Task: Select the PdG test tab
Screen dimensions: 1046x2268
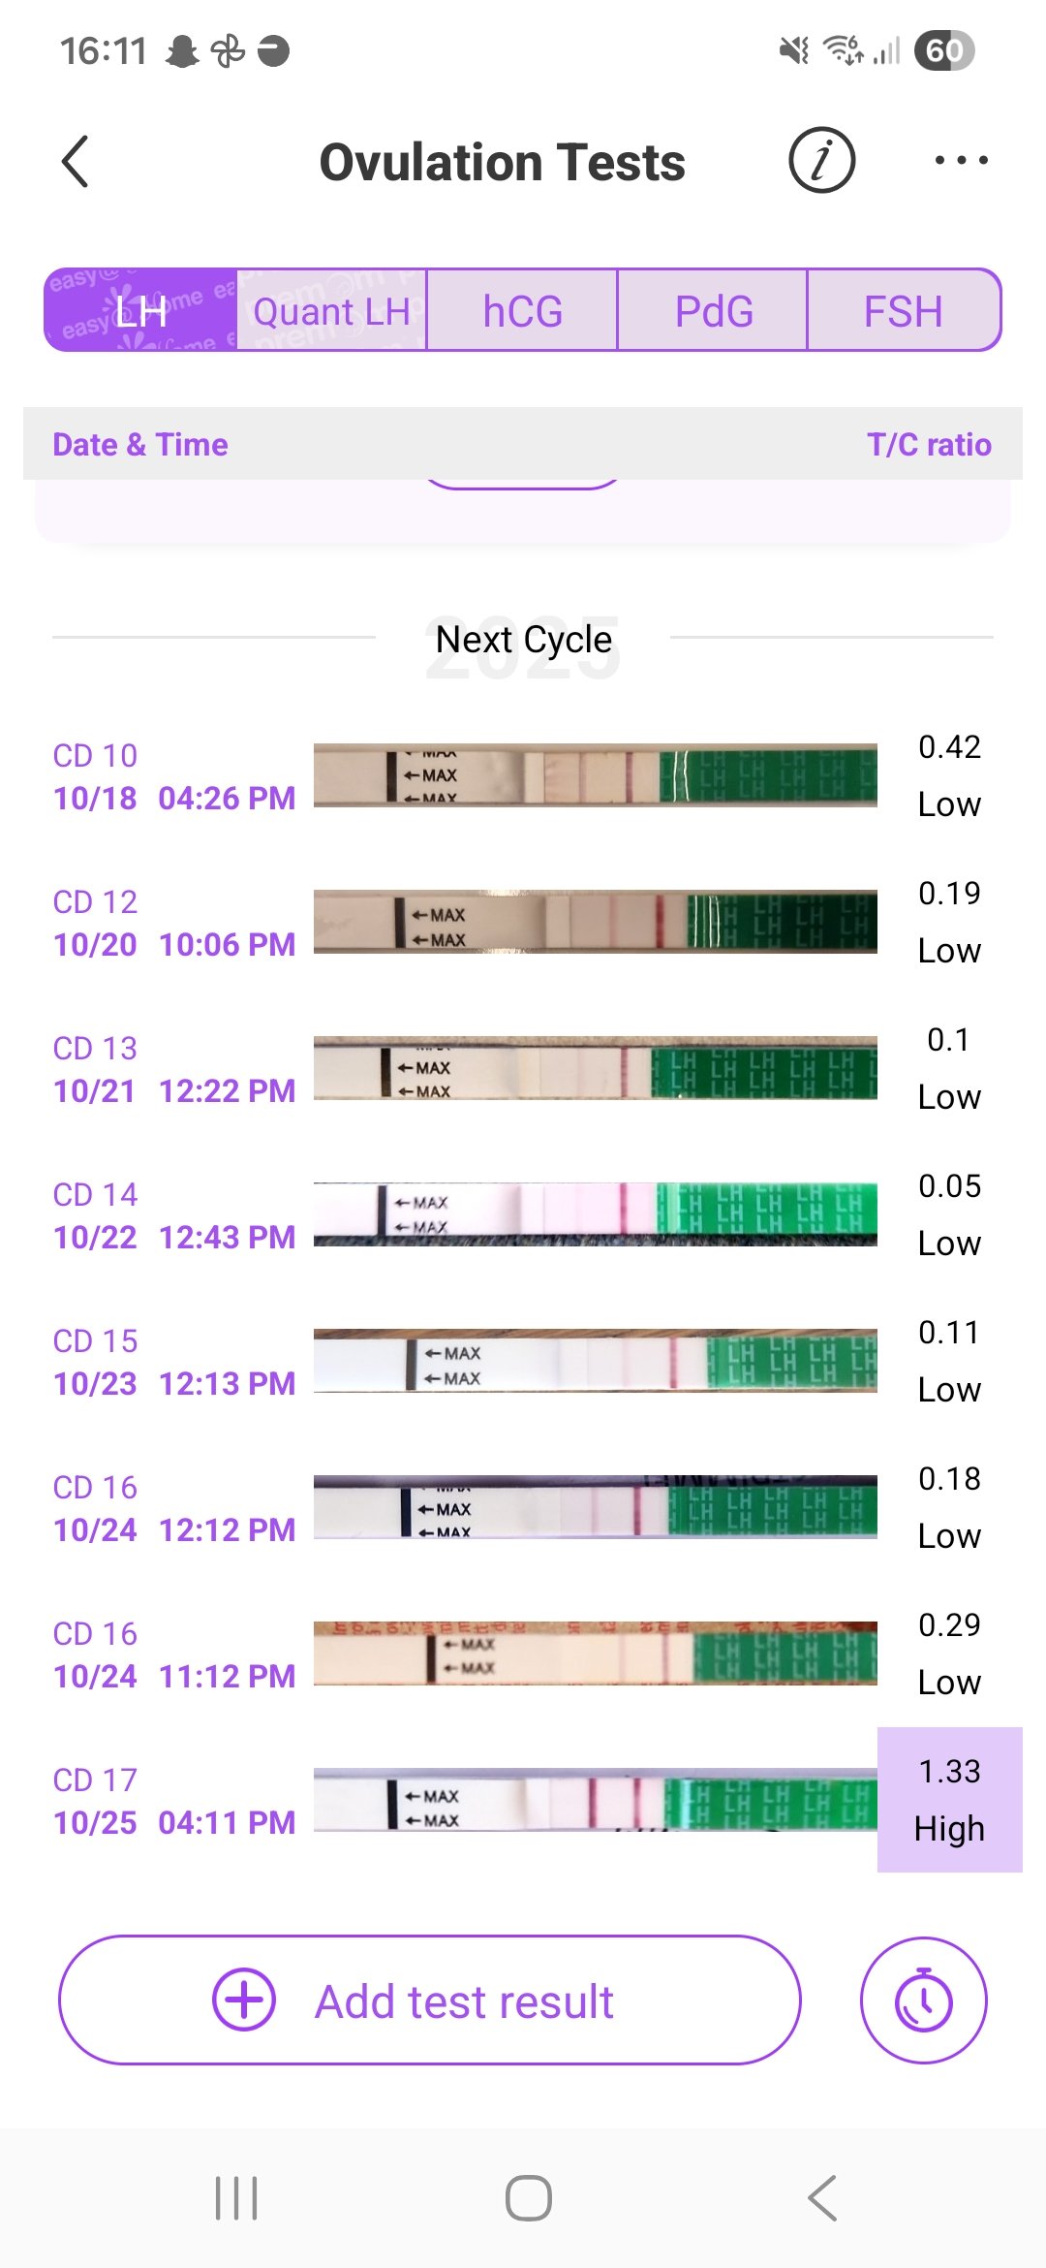Action: coord(713,311)
